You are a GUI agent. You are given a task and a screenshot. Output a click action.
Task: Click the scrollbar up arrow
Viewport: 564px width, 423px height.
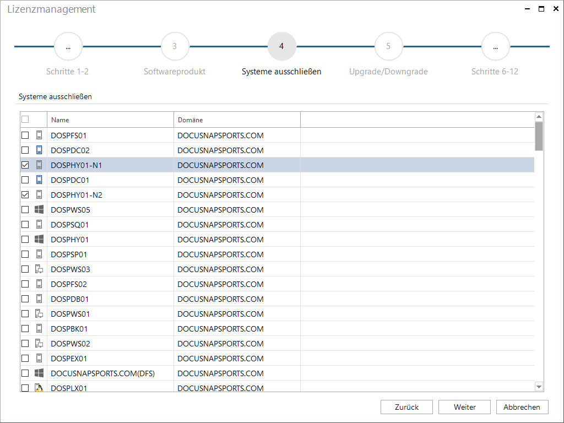tap(539, 117)
